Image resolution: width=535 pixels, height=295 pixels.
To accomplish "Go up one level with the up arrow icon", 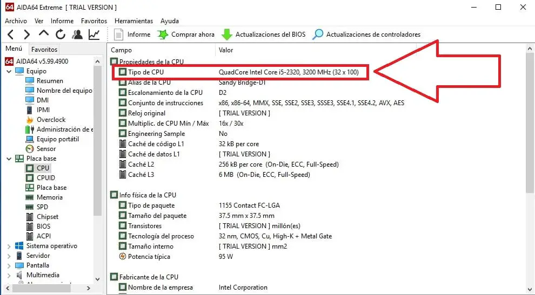I will (x=43, y=34).
